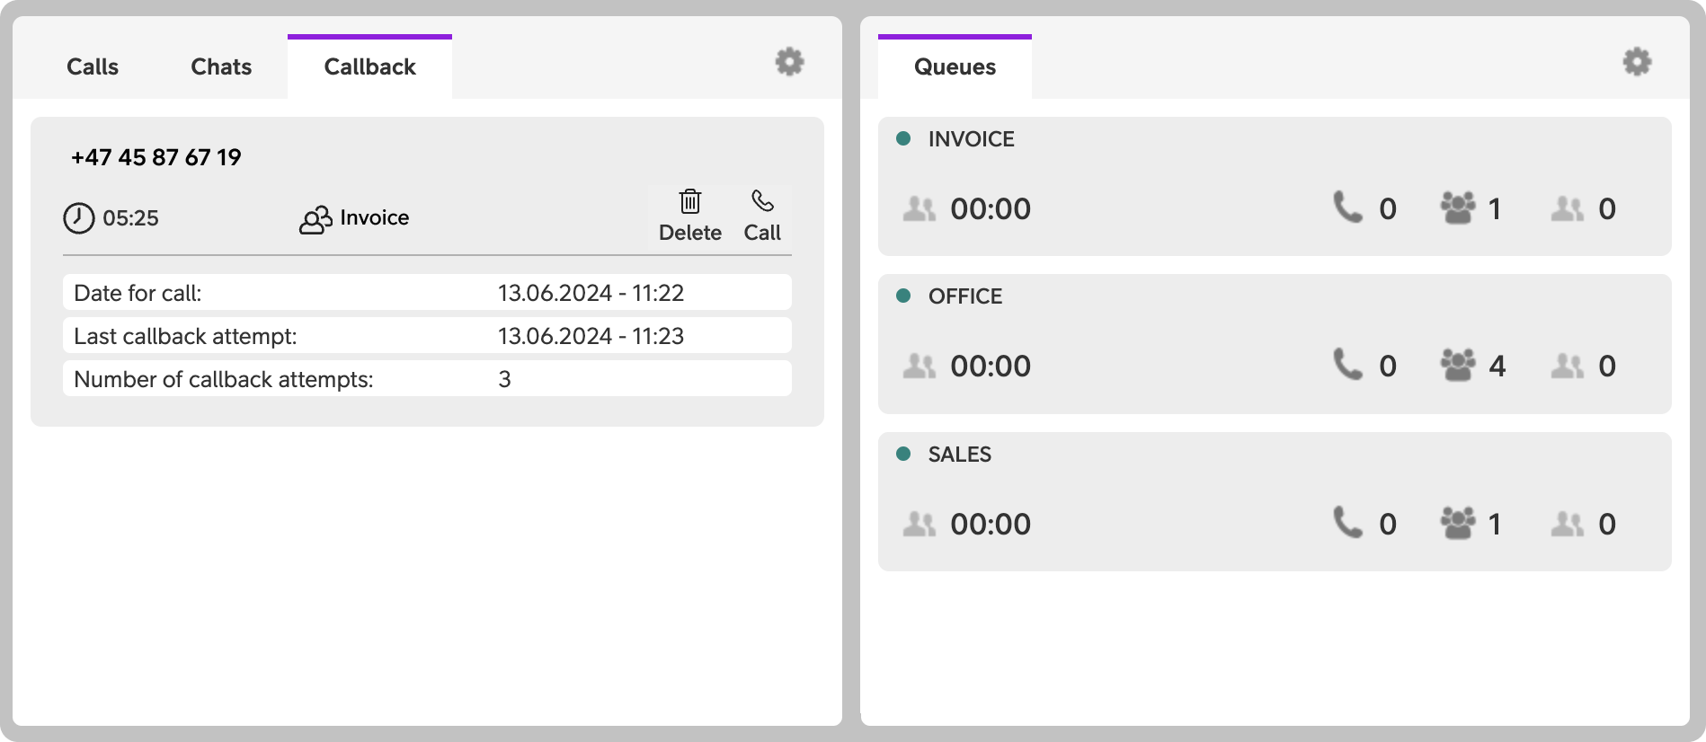Click the phone number +47 45 87 67 19

(x=156, y=157)
